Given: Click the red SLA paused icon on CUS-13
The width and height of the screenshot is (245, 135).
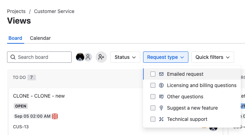Looking at the screenshot, I should tap(55, 116).
